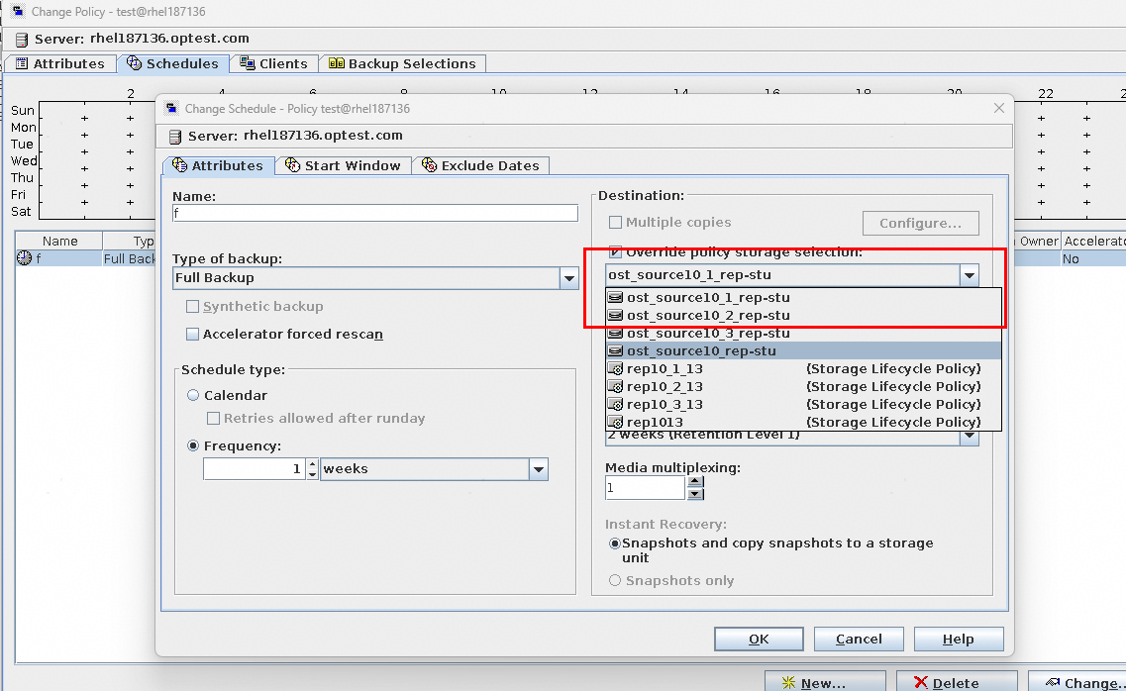Image resolution: width=1126 pixels, height=691 pixels.
Task: Collapse the storage selection dropdown arrow
Action: [970, 275]
